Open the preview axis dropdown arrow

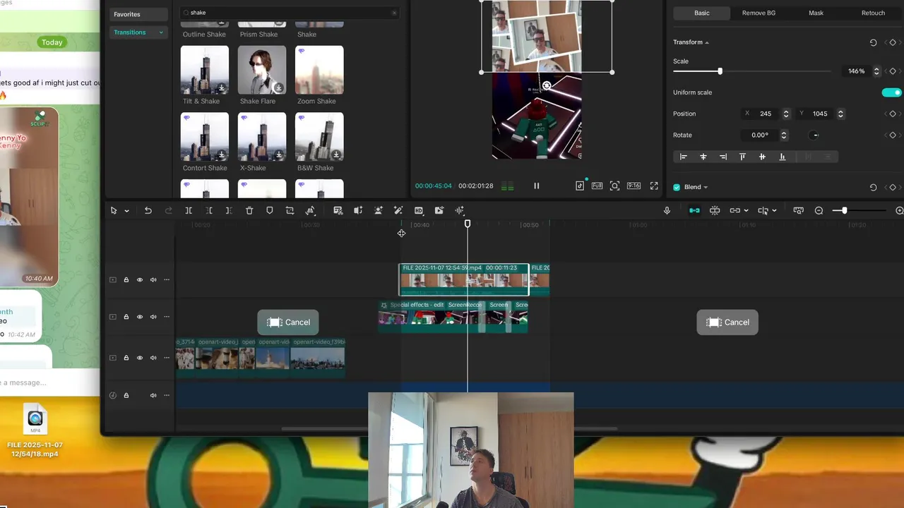click(774, 211)
